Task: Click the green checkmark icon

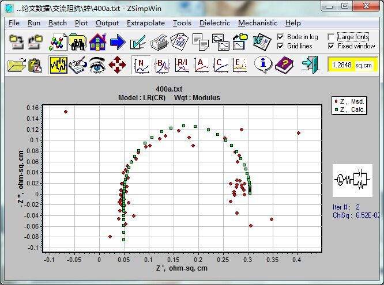Action: (138, 43)
